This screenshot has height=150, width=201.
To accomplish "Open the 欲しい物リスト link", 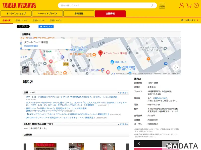I will point(188,20).
